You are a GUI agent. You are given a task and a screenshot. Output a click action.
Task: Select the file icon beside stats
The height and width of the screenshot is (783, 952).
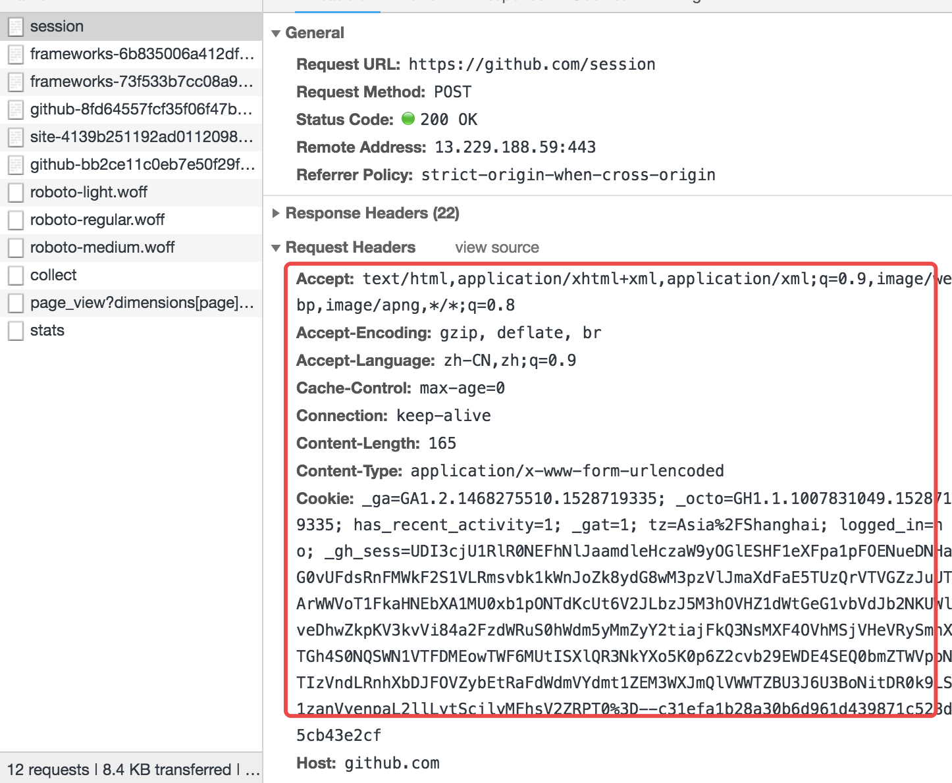(x=16, y=330)
